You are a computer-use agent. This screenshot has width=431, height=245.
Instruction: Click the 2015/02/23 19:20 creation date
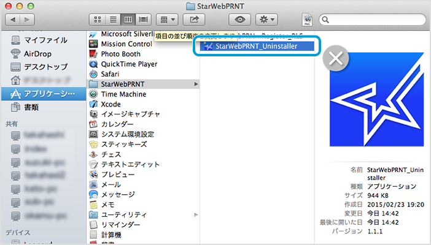[395, 205]
